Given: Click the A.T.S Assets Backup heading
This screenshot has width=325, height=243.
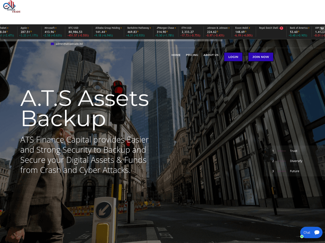Looking at the screenshot, I should point(85,108).
